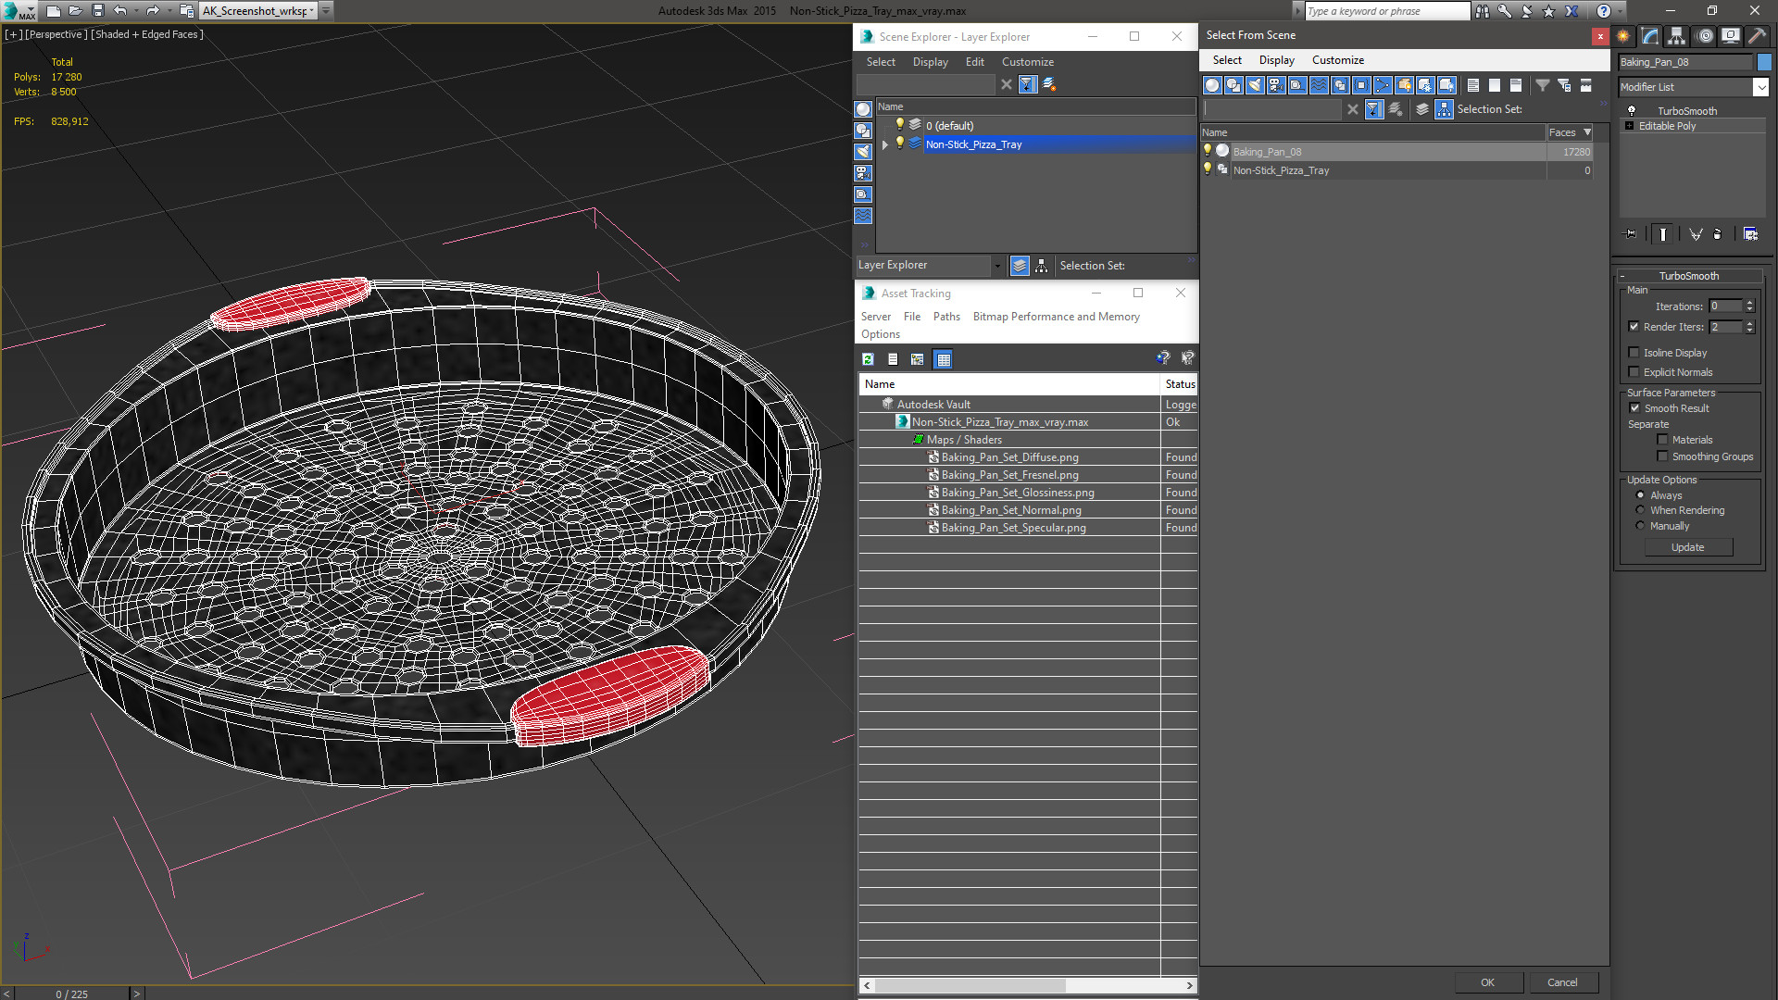Open Display menu in Select From Scene
This screenshot has width=1778, height=1000.
point(1276,60)
